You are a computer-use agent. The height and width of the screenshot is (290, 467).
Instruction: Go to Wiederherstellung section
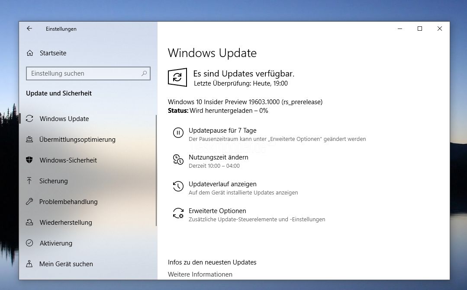[x=65, y=223]
